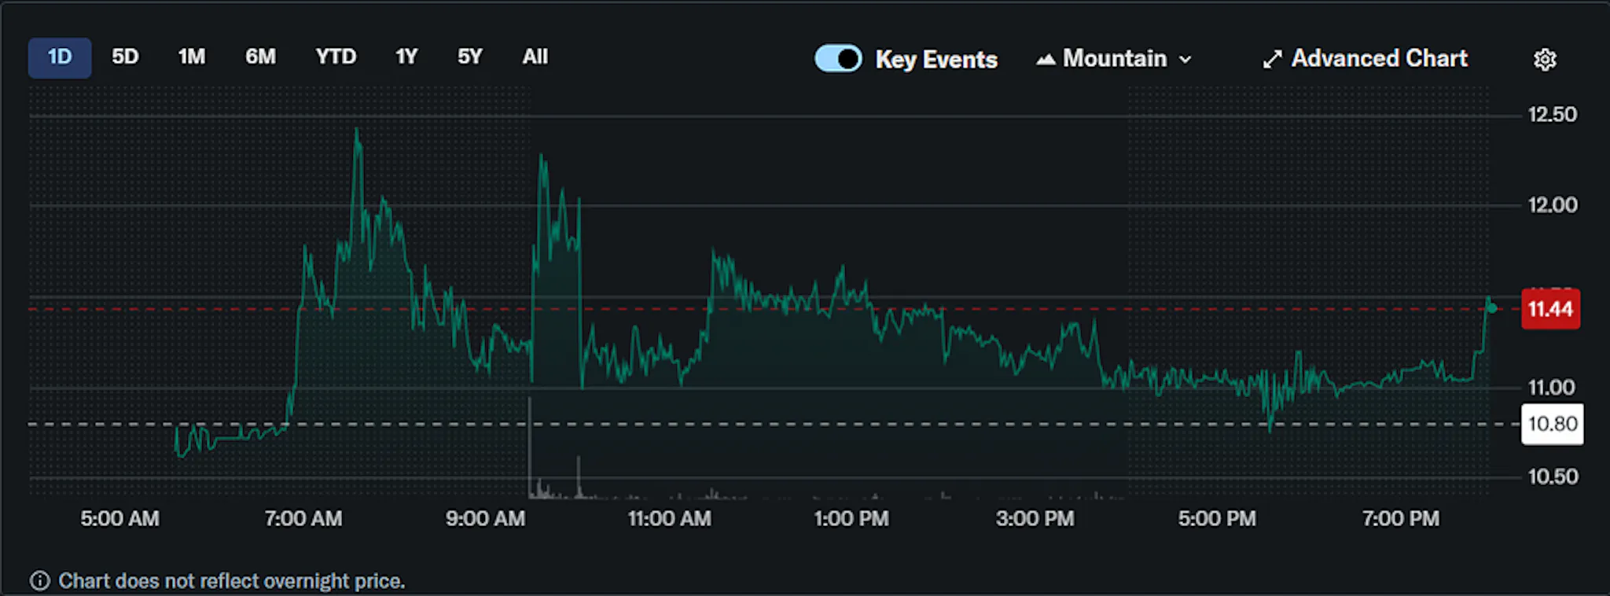The width and height of the screenshot is (1610, 596).
Task: Click the 5:00 PM time axis label
Action: pyautogui.click(x=1217, y=519)
